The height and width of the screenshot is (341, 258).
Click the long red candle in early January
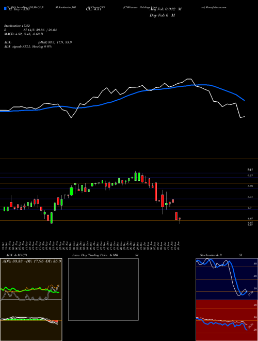coord(156,192)
